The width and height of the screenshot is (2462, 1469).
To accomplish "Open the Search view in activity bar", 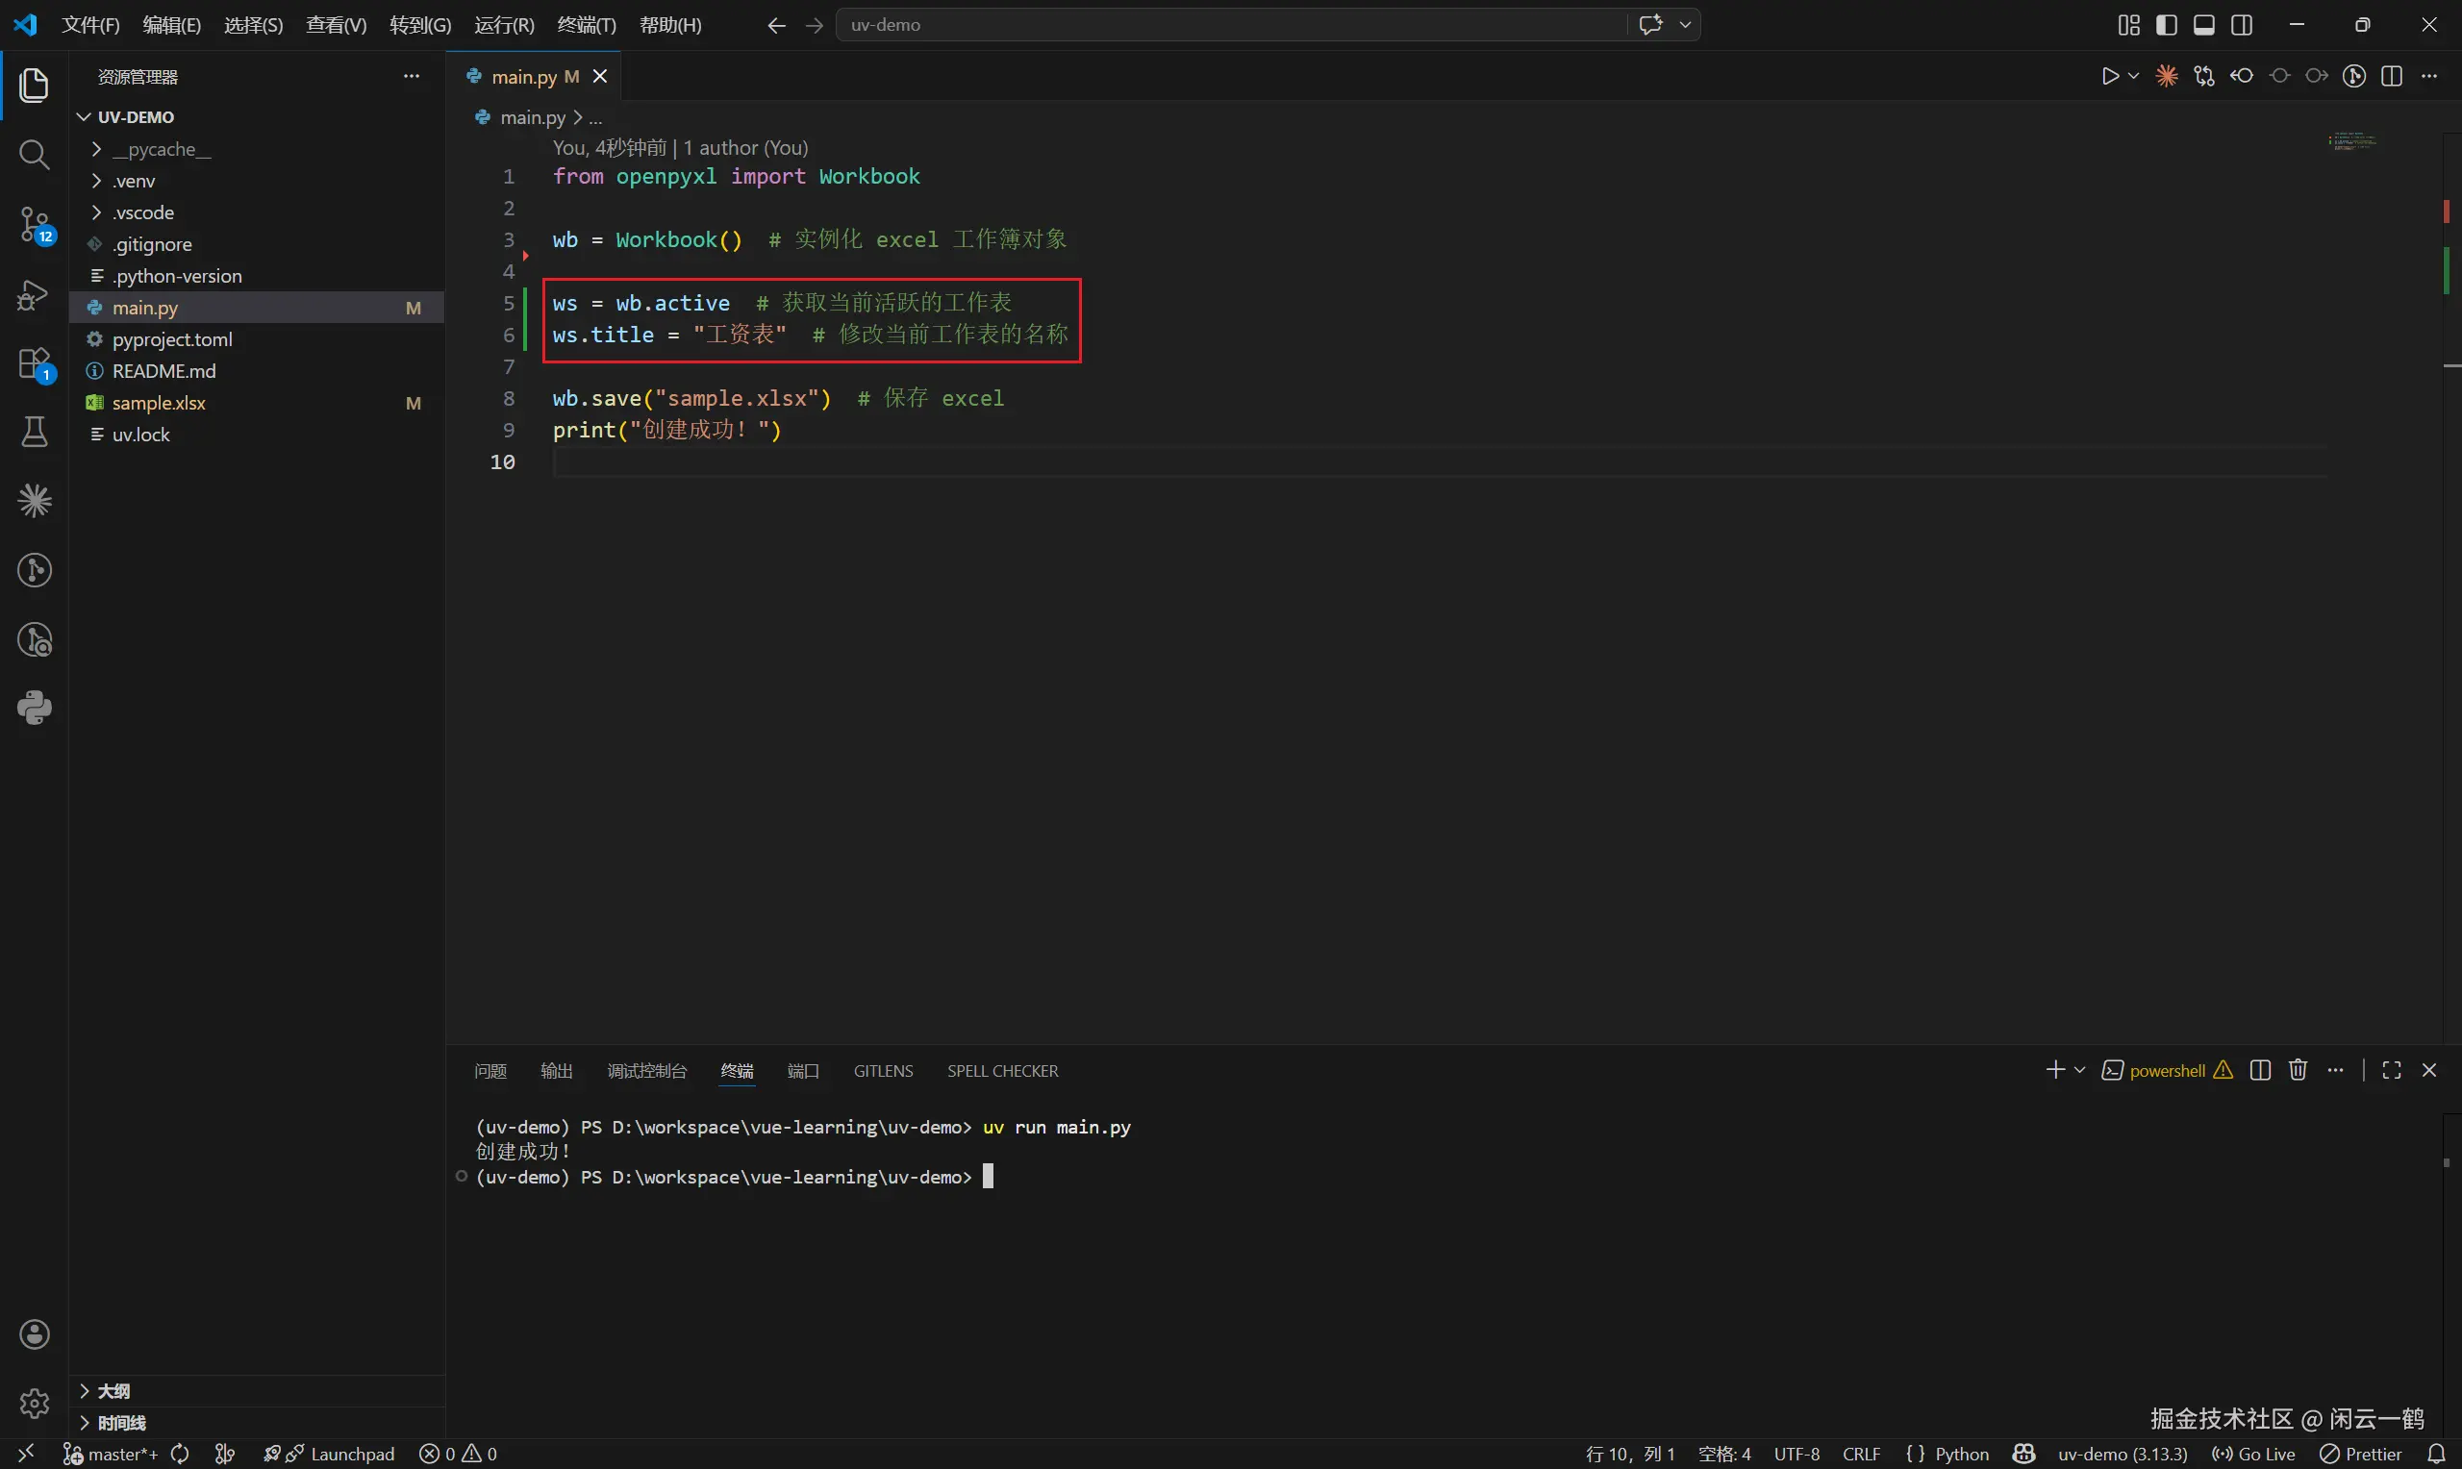I will click(x=34, y=155).
